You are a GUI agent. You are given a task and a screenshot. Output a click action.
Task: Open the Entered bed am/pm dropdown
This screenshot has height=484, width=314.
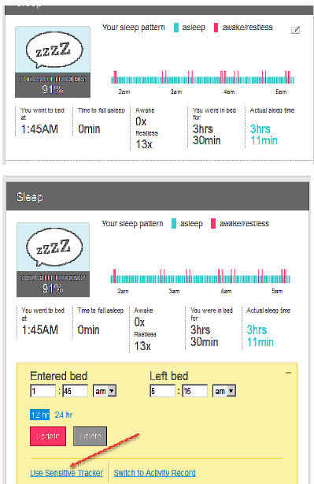pyautogui.click(x=105, y=391)
